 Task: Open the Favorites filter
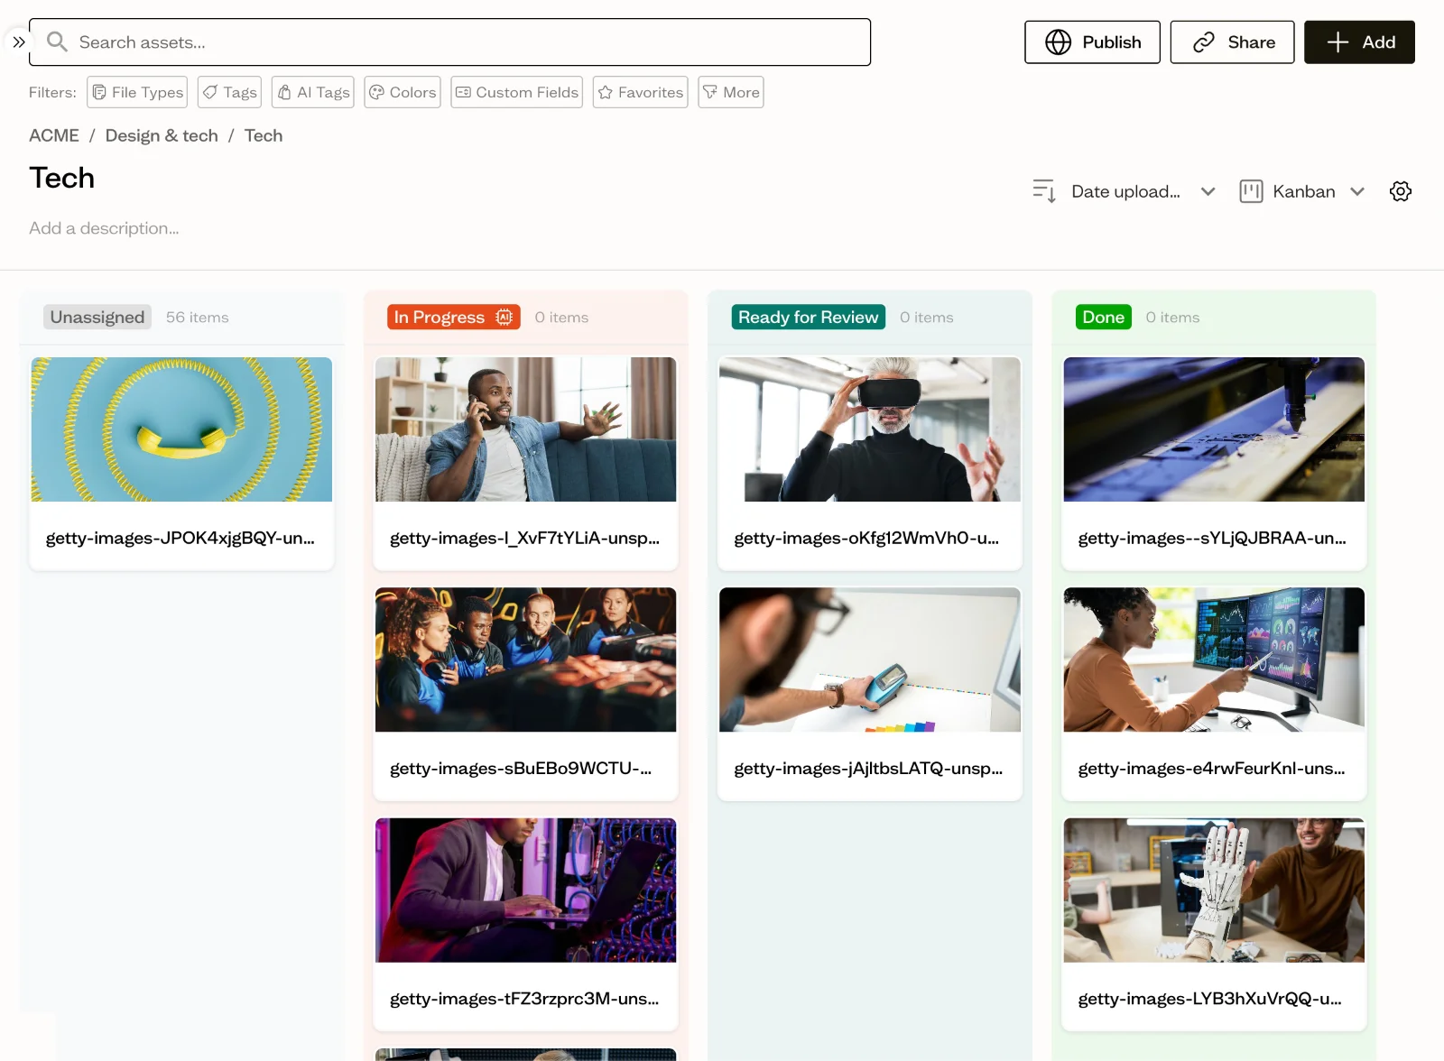640,92
